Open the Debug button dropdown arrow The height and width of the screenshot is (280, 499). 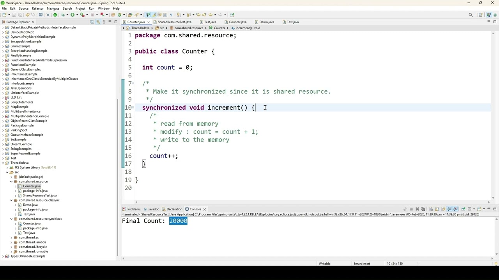click(x=67, y=15)
